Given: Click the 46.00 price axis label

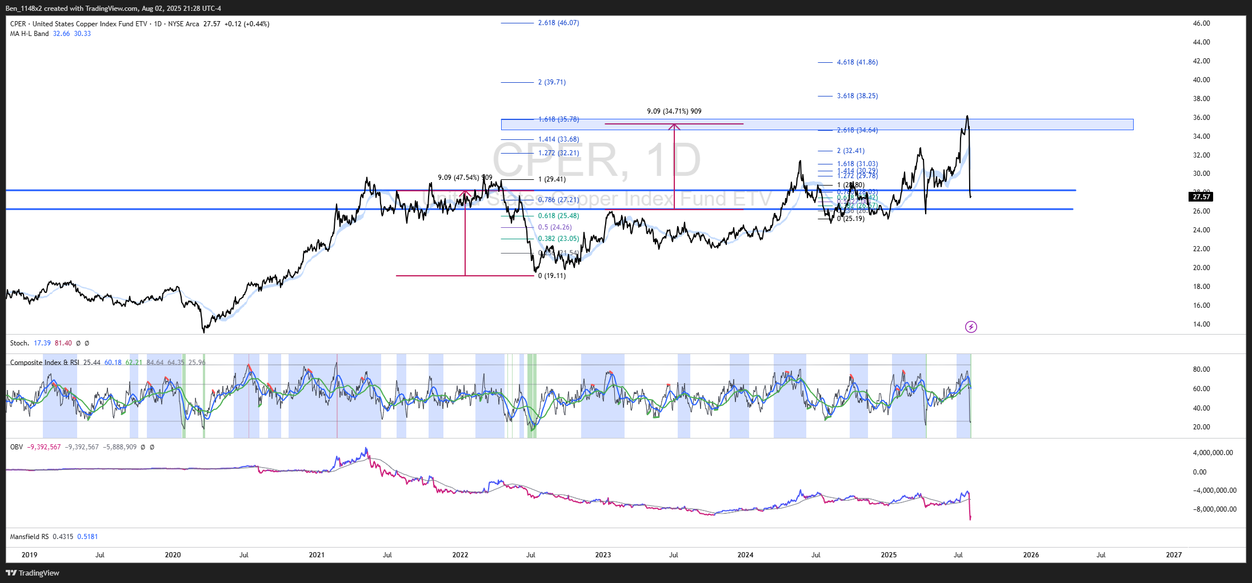Looking at the screenshot, I should [x=1201, y=23].
